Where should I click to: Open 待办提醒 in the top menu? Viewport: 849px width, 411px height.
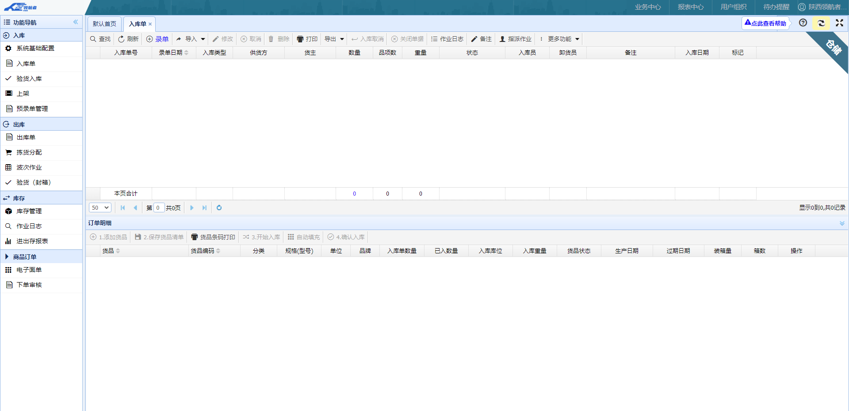coord(776,7)
